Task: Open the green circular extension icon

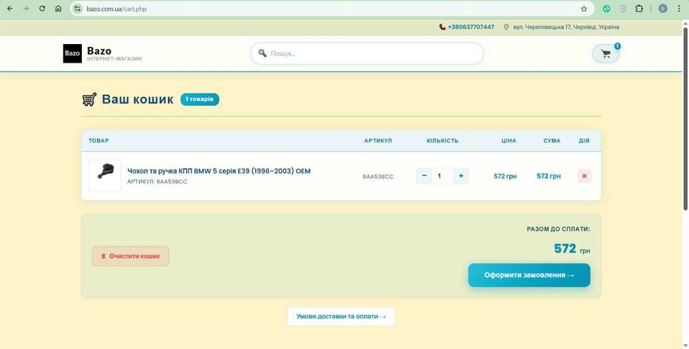Action: coord(606,8)
